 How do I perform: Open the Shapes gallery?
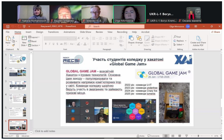(x=131, y=40)
